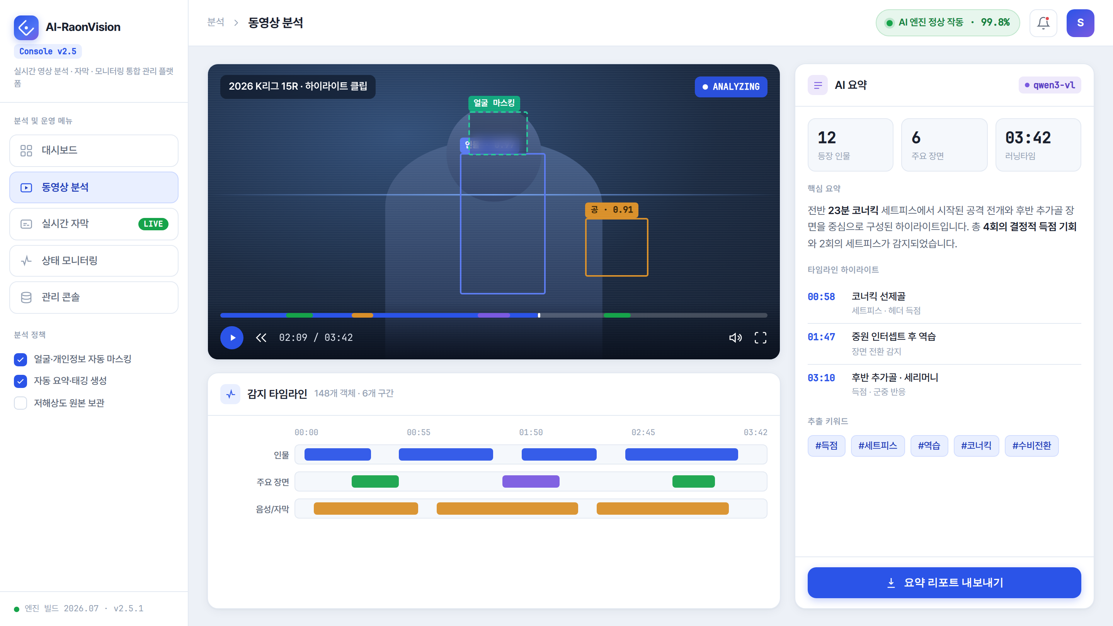Click the 상태 모니터링 pulse icon
Viewport: 1113px width, 626px height.
26,260
